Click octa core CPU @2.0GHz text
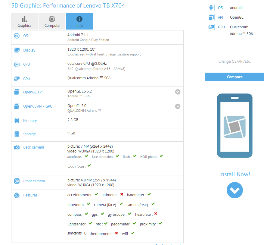The image size is (267, 245). pos(87,64)
